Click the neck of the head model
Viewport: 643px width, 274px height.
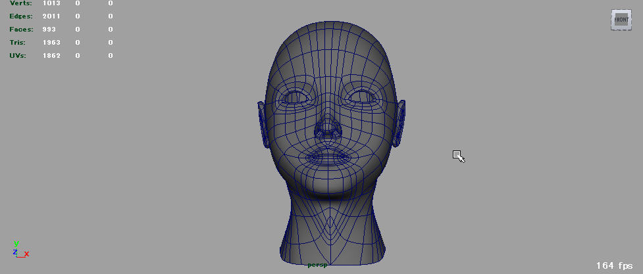(332, 229)
